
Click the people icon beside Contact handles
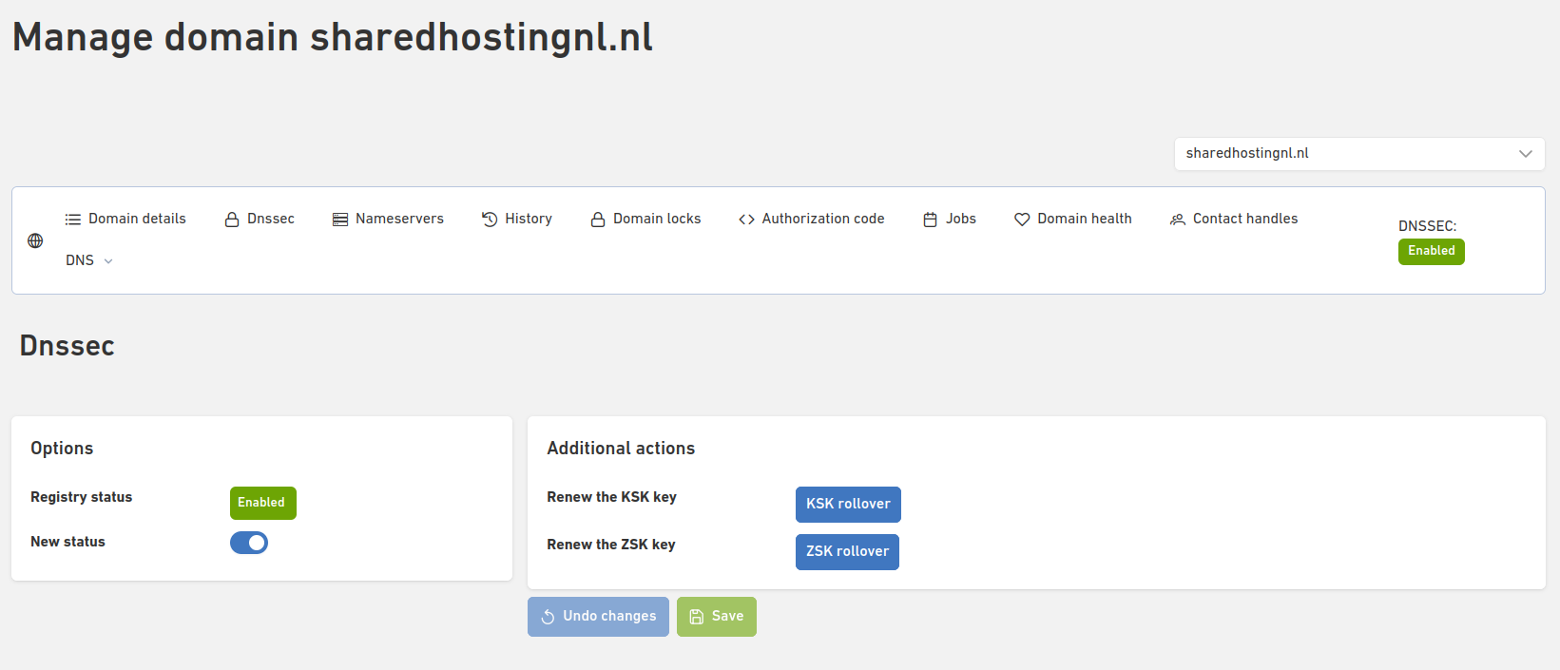pos(1178,220)
